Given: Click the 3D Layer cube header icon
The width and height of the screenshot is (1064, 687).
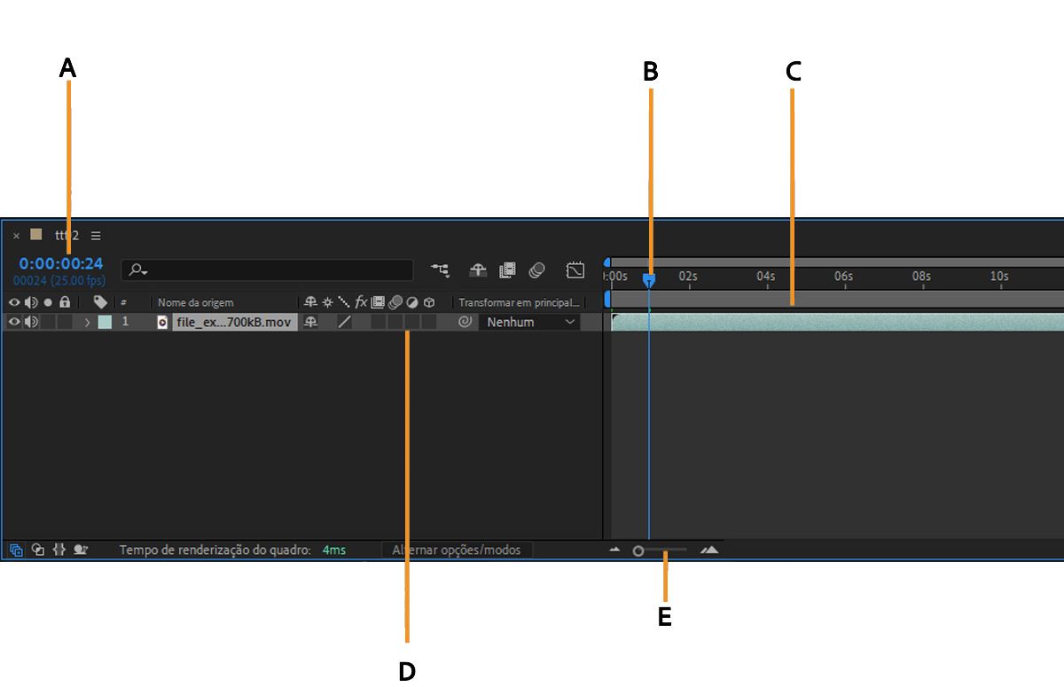Looking at the screenshot, I should click(429, 302).
